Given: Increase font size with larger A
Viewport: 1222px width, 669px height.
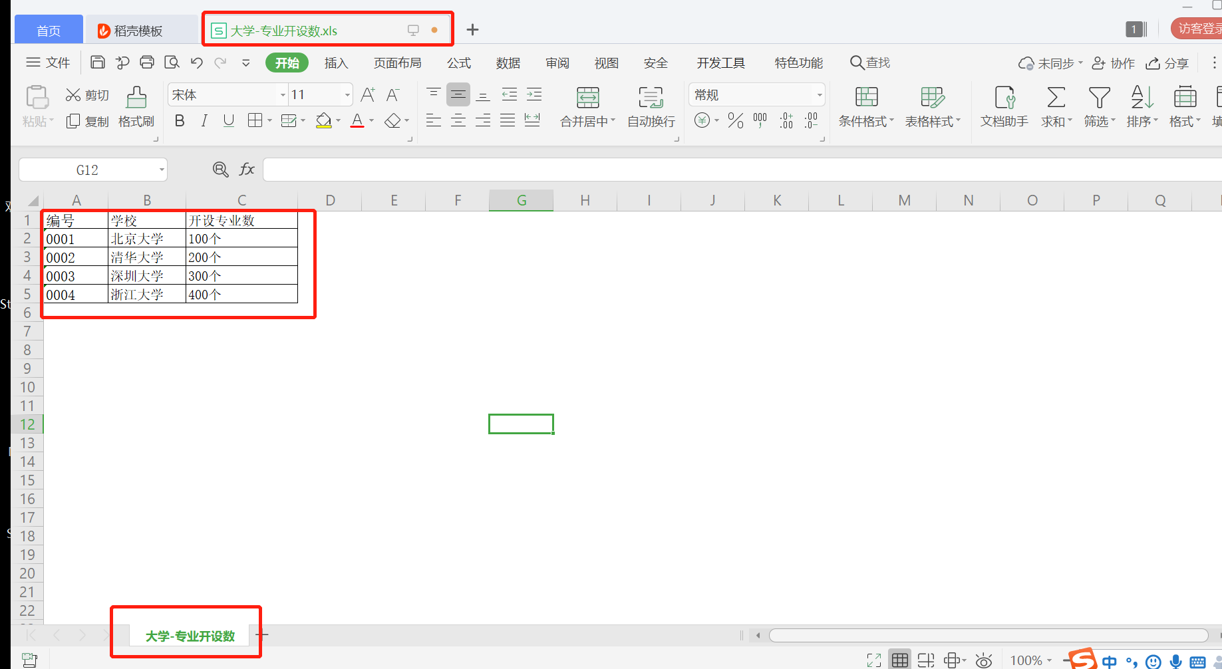Looking at the screenshot, I should (368, 94).
